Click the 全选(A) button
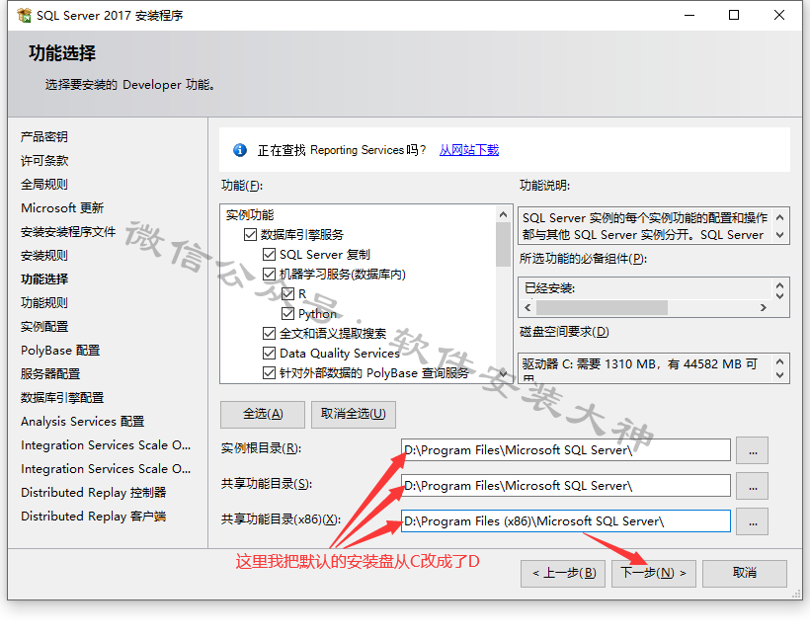Screen dimensions: 810x637 263,415
